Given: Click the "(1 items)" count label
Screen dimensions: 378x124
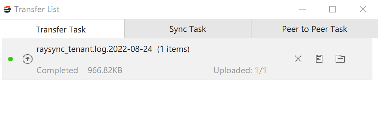Looking at the screenshot, I should click(x=173, y=49).
